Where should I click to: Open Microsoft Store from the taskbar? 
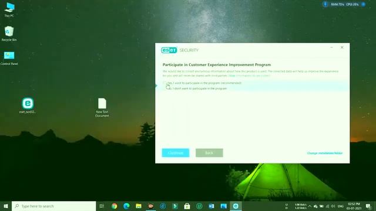pyautogui.click(x=187, y=206)
